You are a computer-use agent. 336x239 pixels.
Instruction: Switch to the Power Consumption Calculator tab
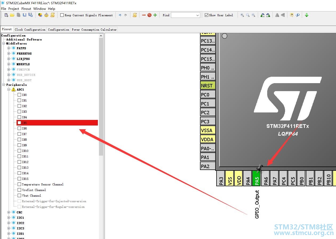click(94, 30)
